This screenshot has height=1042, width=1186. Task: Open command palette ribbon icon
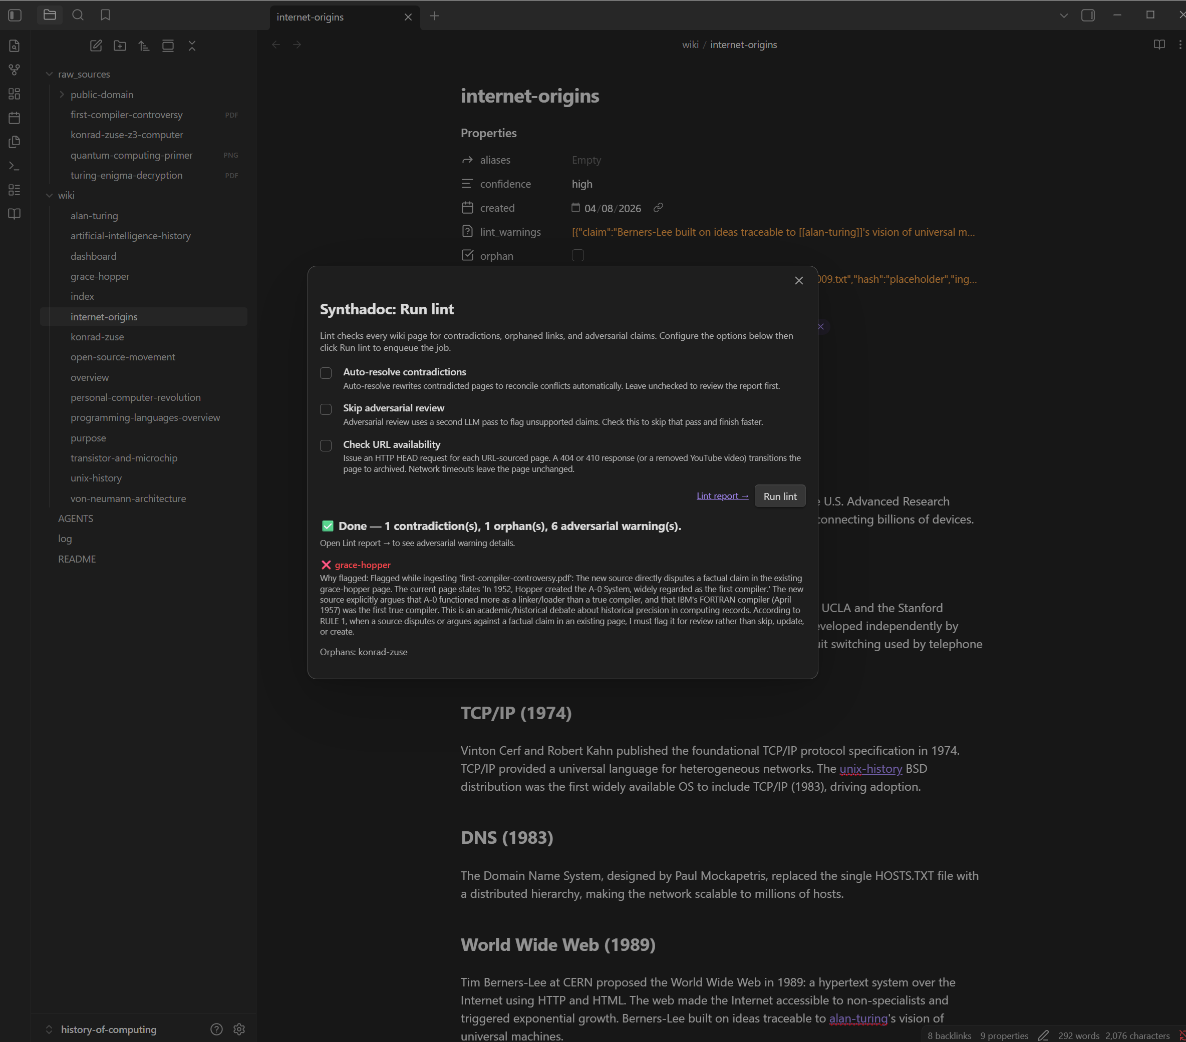click(15, 166)
